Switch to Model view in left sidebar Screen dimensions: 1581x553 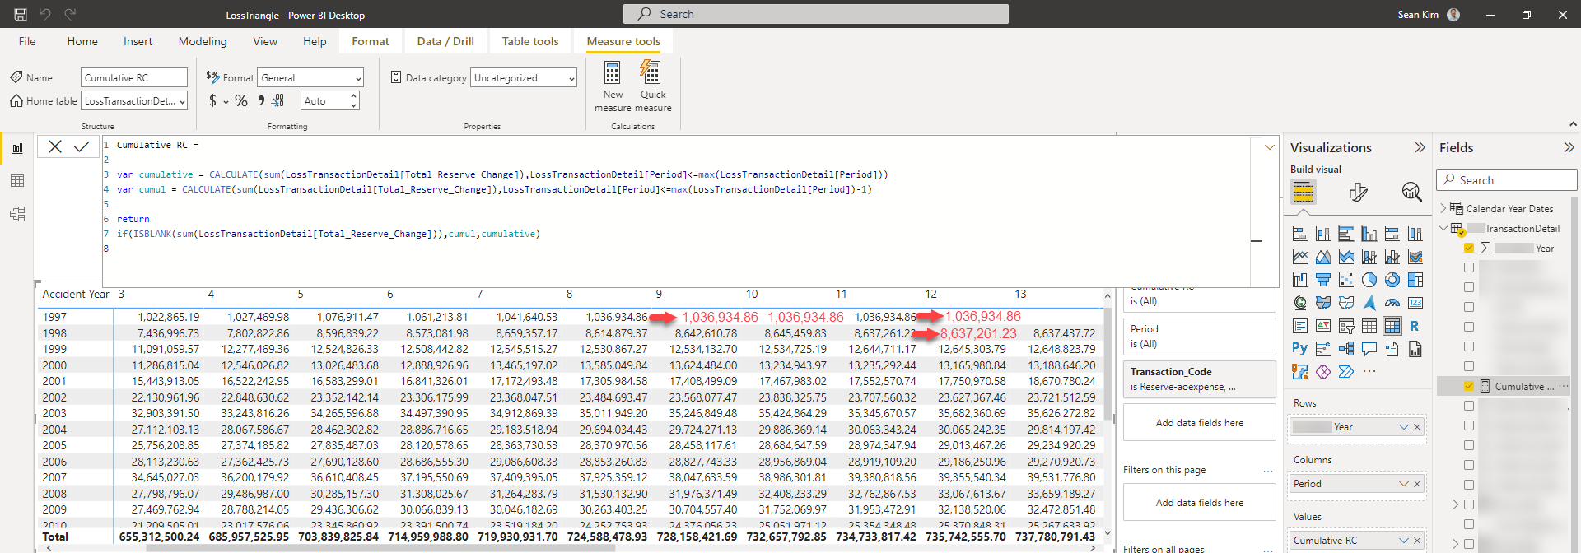17,214
